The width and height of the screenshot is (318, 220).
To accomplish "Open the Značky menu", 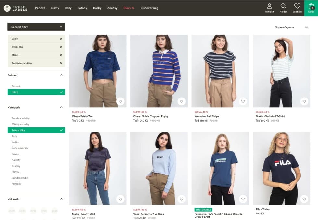I will (112, 8).
